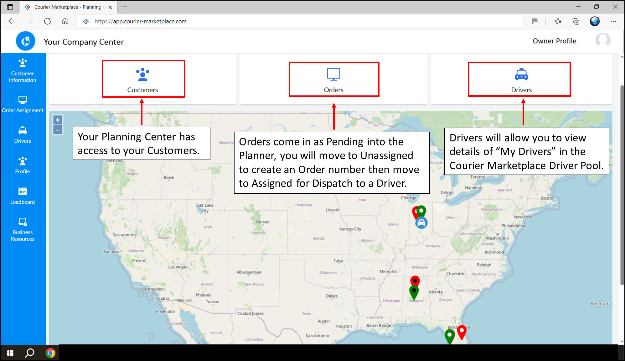This screenshot has height=361, width=625.
Task: Zoom in on the map
Action: 58,120
